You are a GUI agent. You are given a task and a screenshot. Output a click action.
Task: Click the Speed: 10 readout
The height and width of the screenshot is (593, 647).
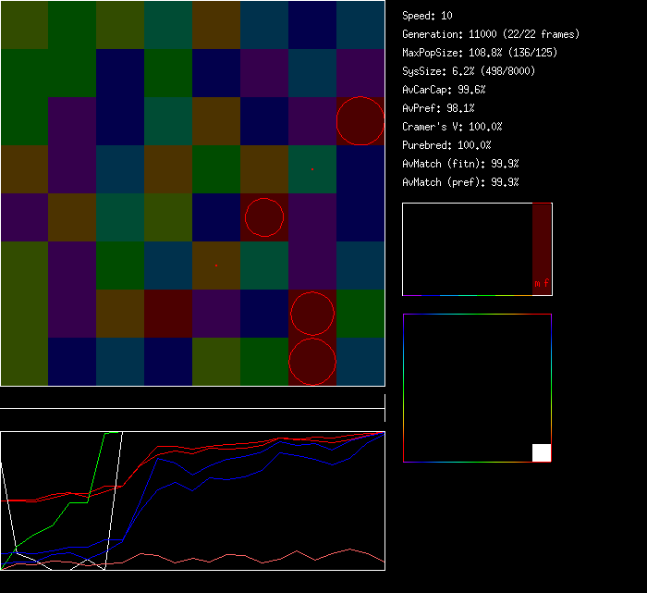tap(427, 16)
